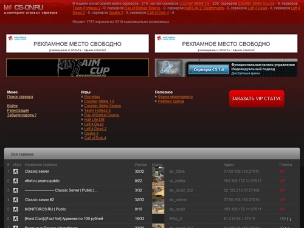Select Left 4 Dead in the games menu

click(x=94, y=124)
